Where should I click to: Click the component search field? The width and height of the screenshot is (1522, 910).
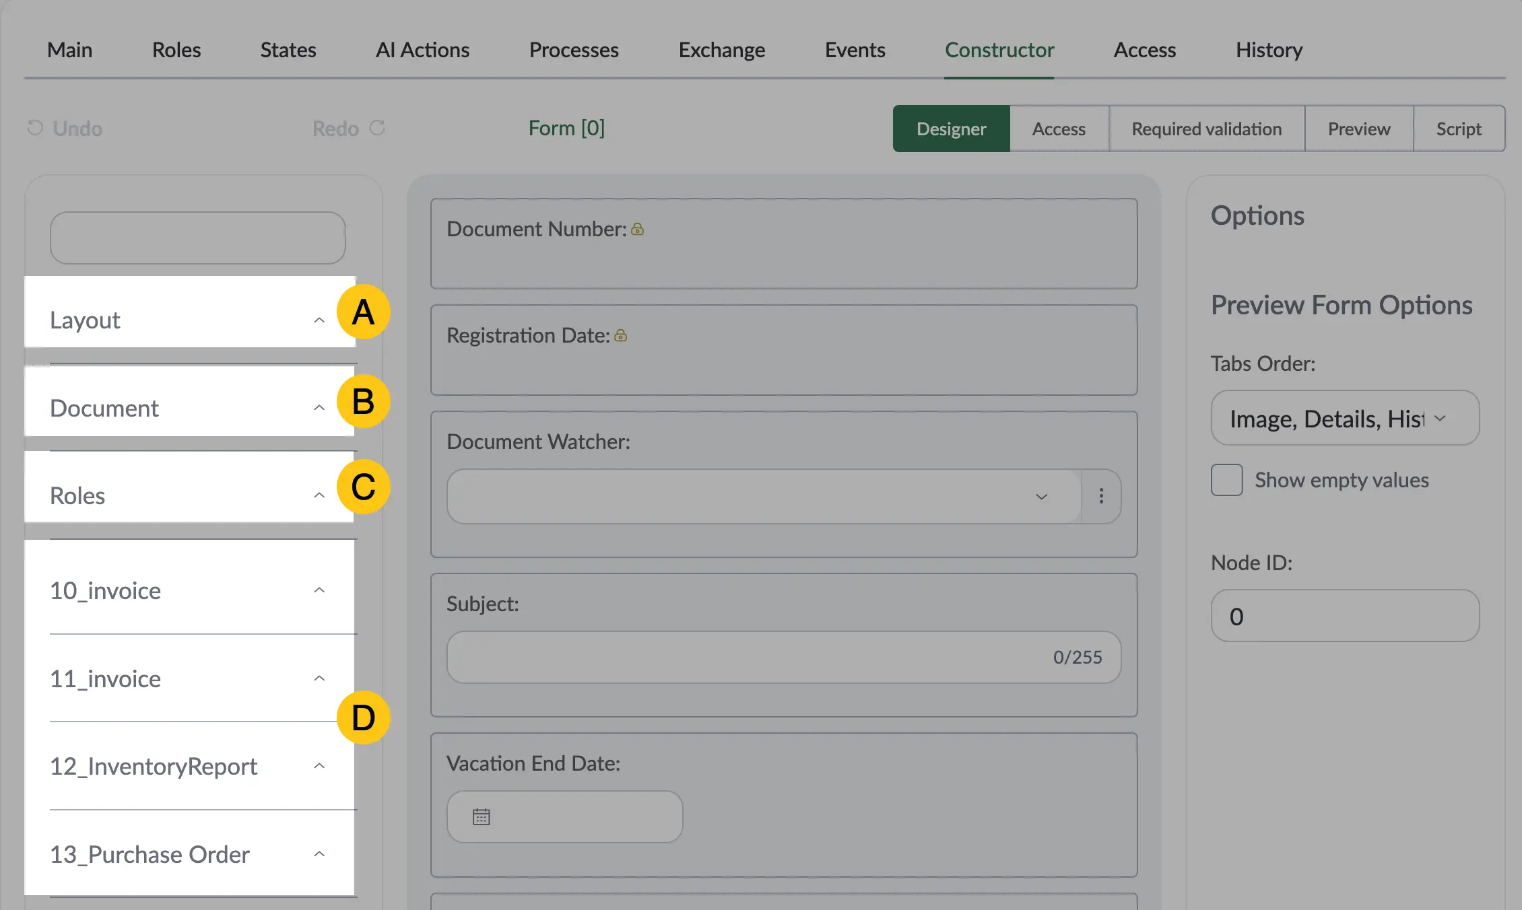click(197, 238)
